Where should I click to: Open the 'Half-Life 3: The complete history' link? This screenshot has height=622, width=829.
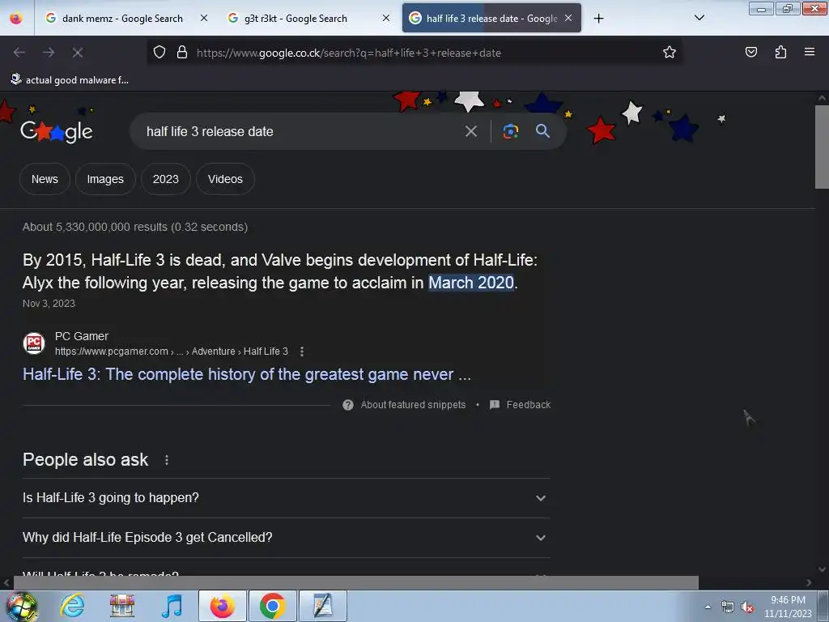tap(246, 374)
